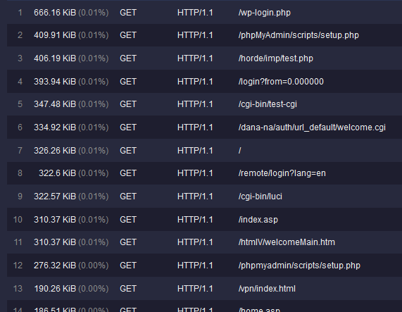Click the 666.16 KiB size value

point(55,13)
